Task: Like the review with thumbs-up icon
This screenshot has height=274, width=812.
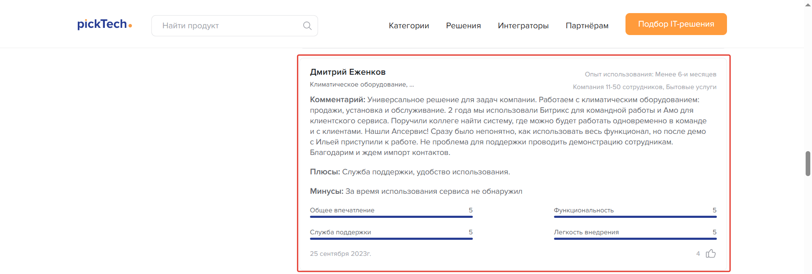Action: click(x=711, y=253)
